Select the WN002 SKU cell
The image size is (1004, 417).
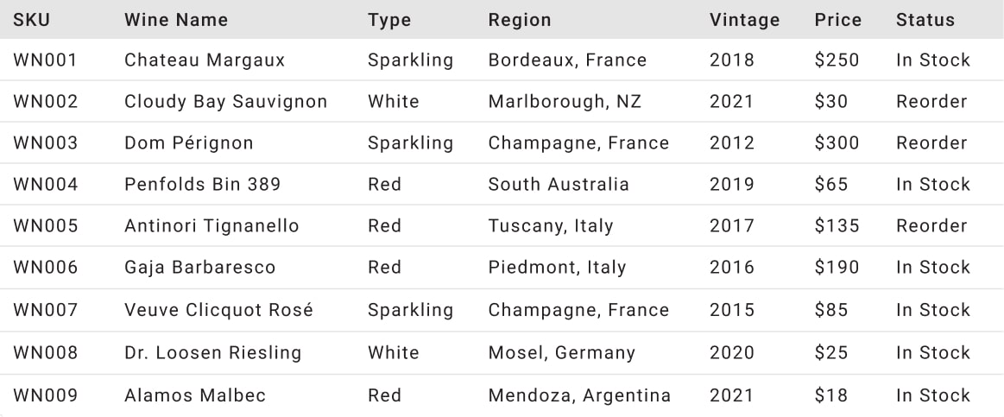click(46, 101)
